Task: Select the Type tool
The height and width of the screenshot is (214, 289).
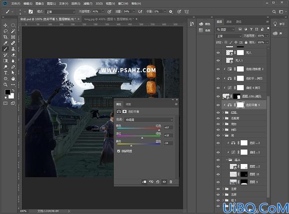Action: [x=5, y=73]
